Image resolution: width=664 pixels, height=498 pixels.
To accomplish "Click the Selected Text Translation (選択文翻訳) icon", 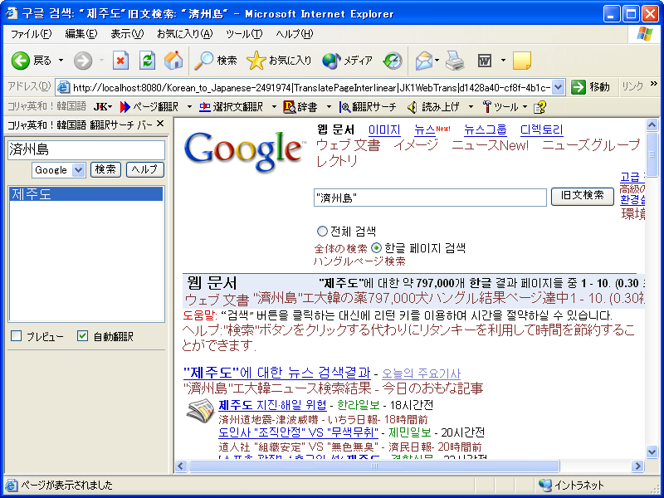I will pyautogui.click(x=205, y=107).
